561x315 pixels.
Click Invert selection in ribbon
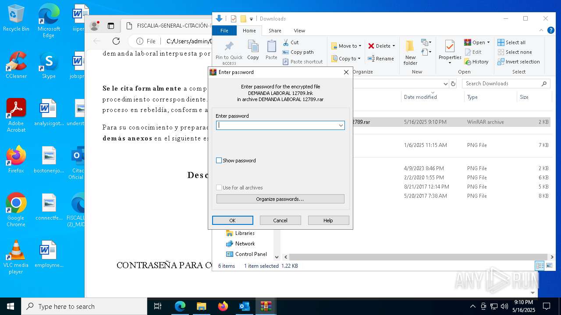518,62
